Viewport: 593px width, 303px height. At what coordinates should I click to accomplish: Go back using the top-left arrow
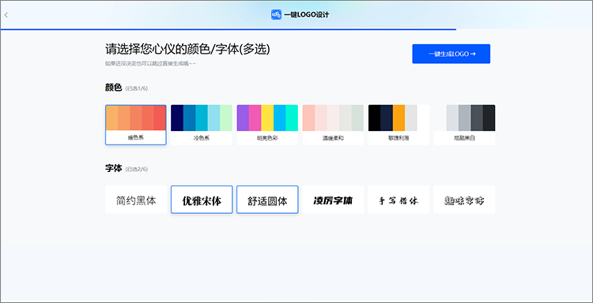pos(6,15)
